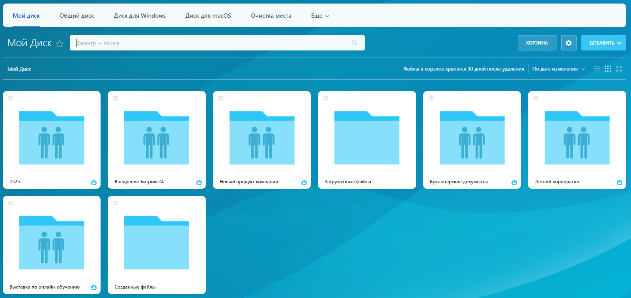Click folder name 2525

(x=15, y=182)
